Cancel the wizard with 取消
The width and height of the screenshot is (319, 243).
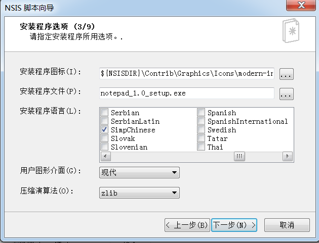[287, 225]
